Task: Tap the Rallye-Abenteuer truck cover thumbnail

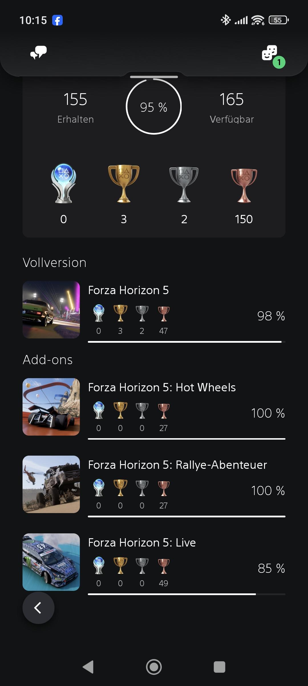Action: tap(51, 484)
